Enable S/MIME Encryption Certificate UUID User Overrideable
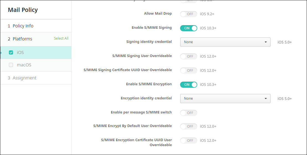The width and height of the screenshot is (307, 155). [x=188, y=140]
